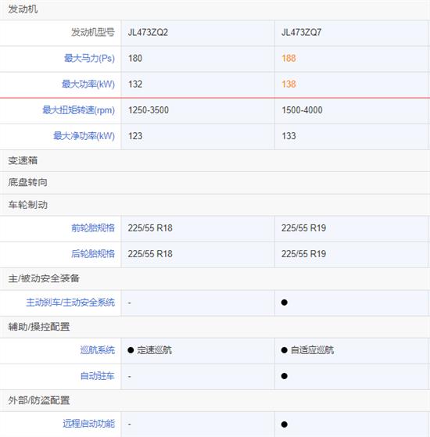Image resolution: width=430 pixels, height=437 pixels.
Task: Open the 巡航系统 parameter link
Action: pyautogui.click(x=98, y=350)
